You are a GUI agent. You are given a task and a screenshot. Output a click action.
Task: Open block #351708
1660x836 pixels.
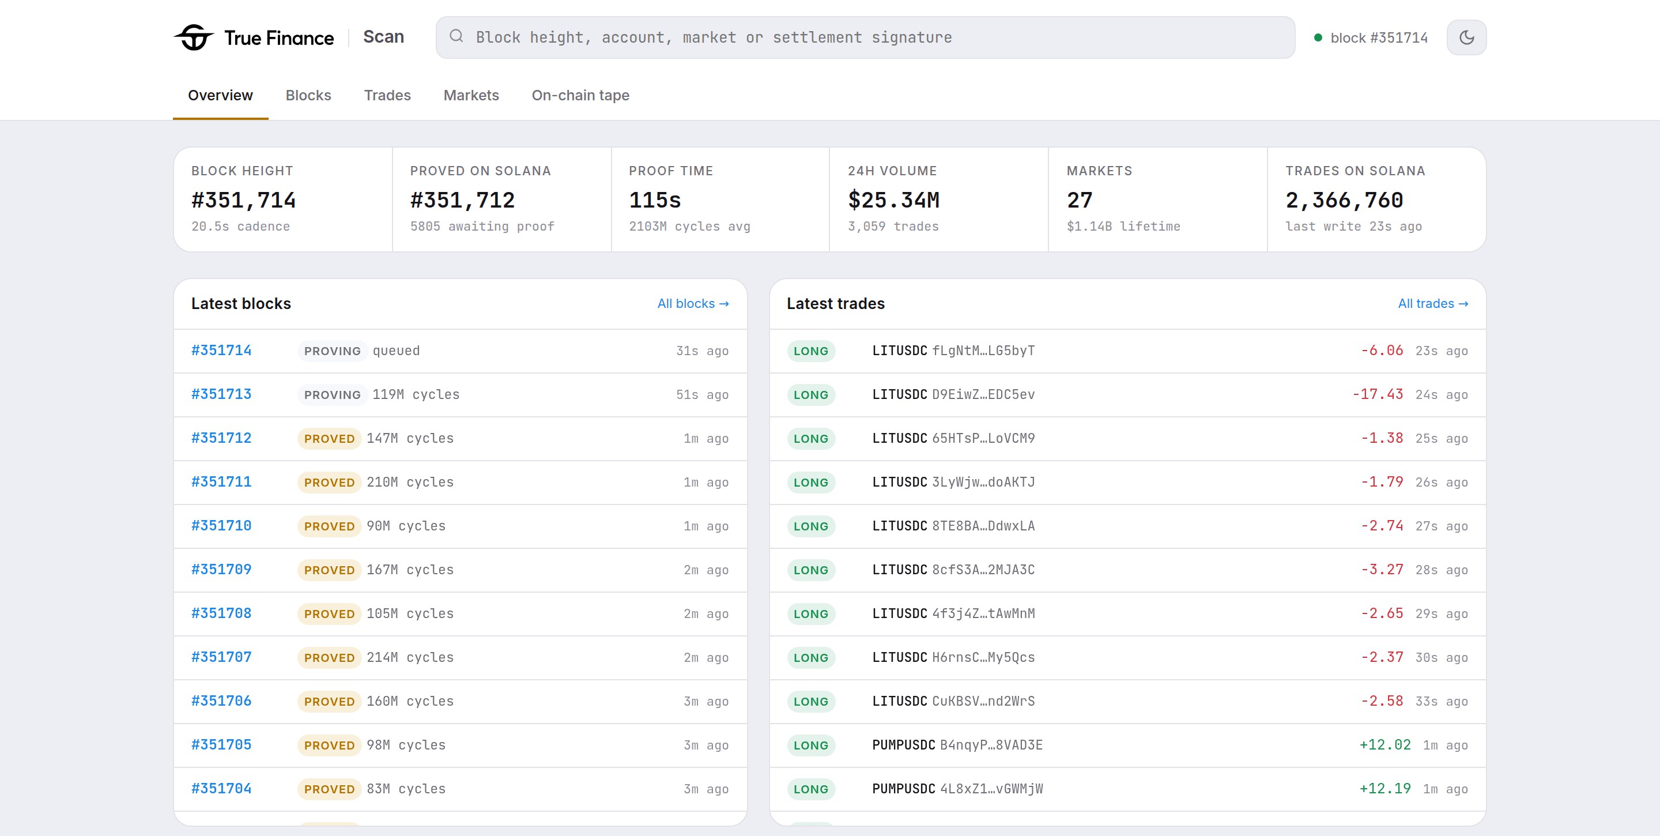(221, 613)
